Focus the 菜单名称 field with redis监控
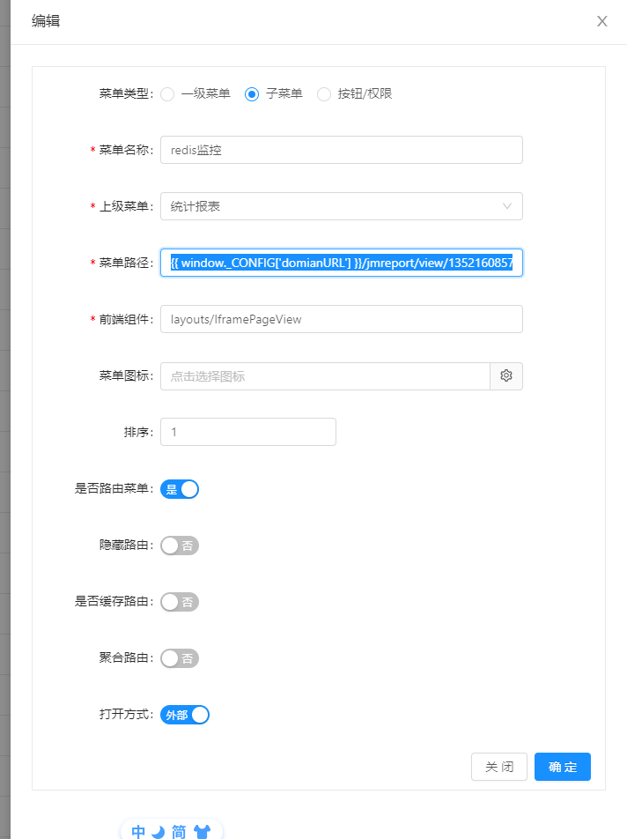This screenshot has width=627, height=839. click(x=342, y=150)
